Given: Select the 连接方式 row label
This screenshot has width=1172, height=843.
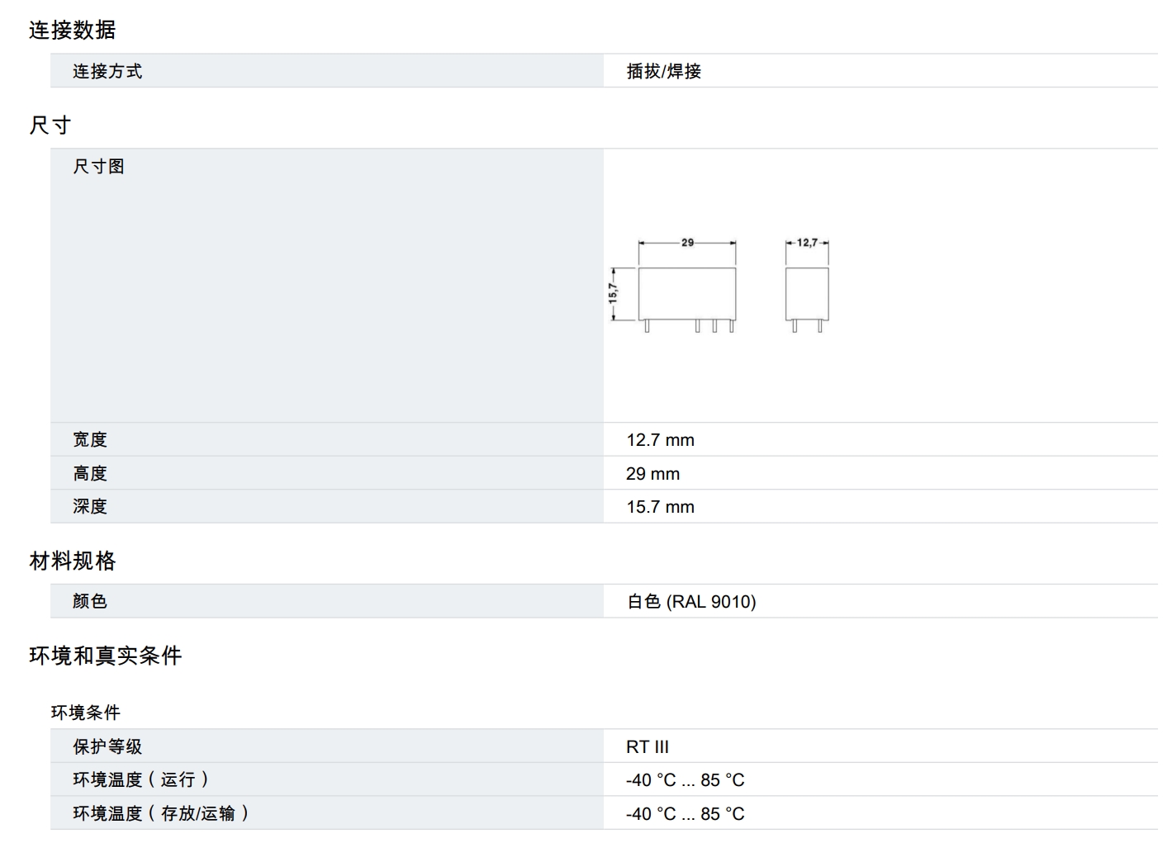Looking at the screenshot, I should 107,72.
